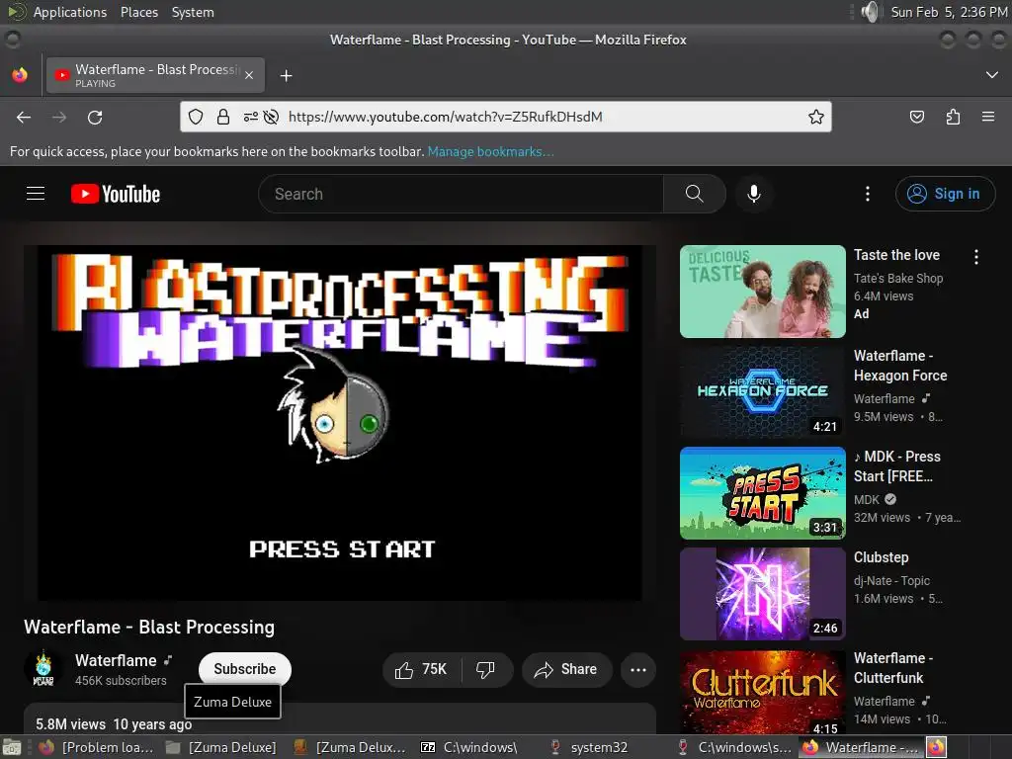This screenshot has width=1012, height=759.
Task: Open YouTube settings three-dot menu
Action: 868,194
